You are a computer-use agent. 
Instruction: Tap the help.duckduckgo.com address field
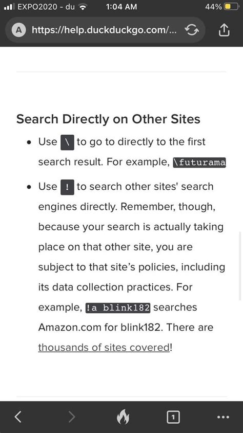(105, 30)
